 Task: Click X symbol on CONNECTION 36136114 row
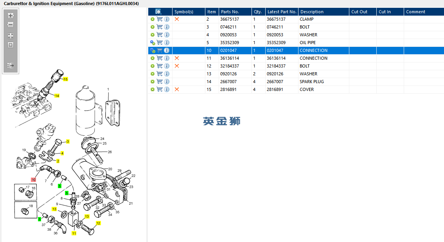point(177,58)
